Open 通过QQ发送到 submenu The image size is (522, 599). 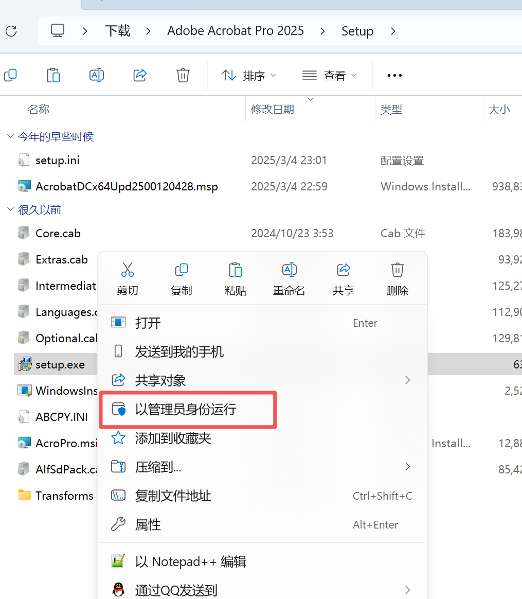click(x=262, y=590)
